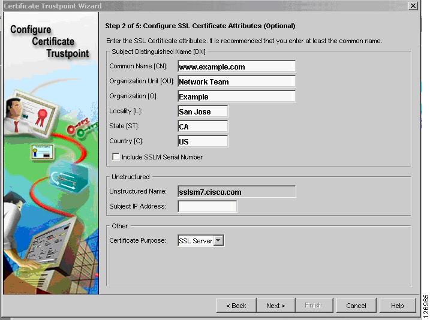Image resolution: width=430 pixels, height=320 pixels.
Task: Click the Country [C] field
Action: 203,141
